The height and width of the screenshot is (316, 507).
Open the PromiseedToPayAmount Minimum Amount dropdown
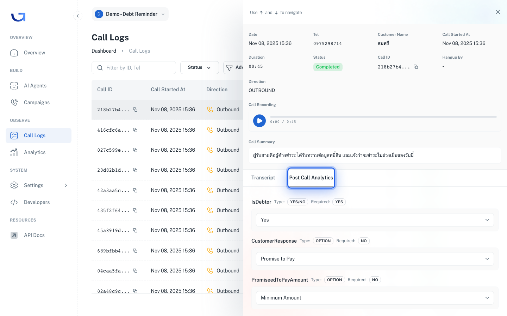375,298
